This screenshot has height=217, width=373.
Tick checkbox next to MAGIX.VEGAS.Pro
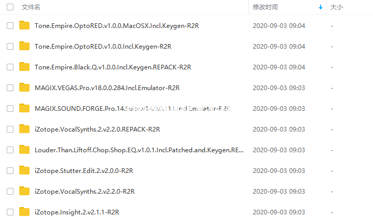coord(10,88)
